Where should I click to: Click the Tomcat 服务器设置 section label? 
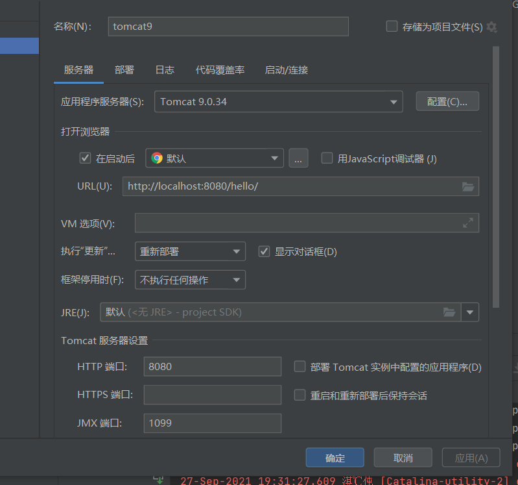104,340
